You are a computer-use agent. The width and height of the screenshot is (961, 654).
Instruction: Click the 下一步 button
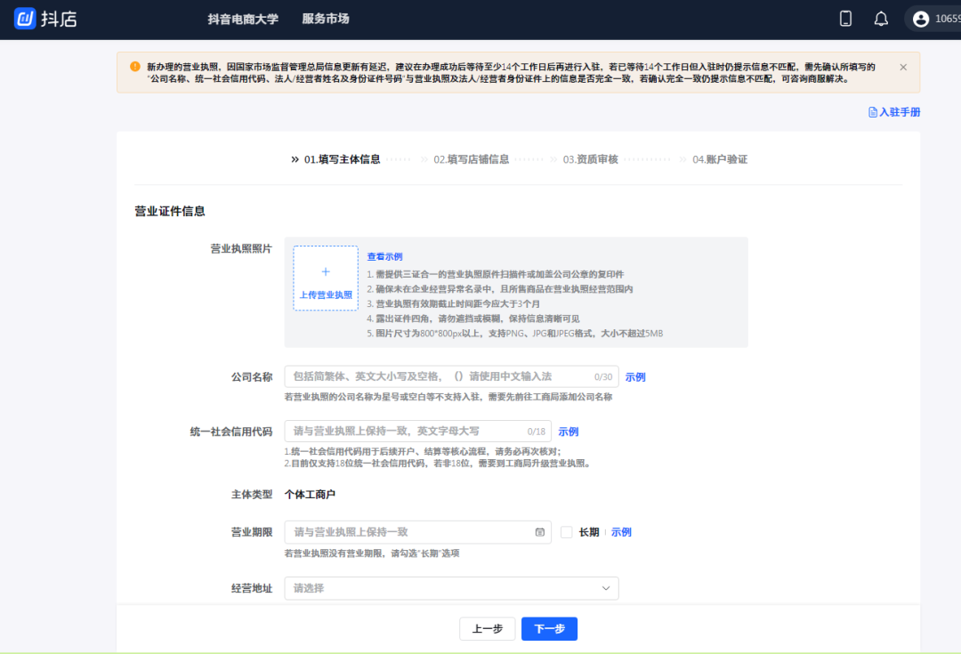549,629
